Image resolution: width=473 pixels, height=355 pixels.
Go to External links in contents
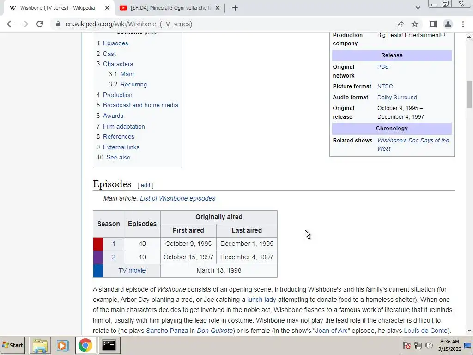121,147
